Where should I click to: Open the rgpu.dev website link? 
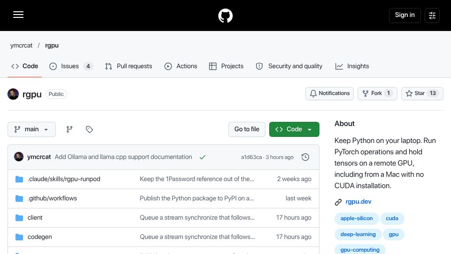(x=358, y=202)
